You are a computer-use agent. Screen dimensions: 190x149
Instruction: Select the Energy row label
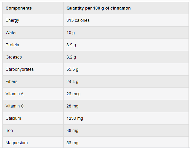click(12, 21)
